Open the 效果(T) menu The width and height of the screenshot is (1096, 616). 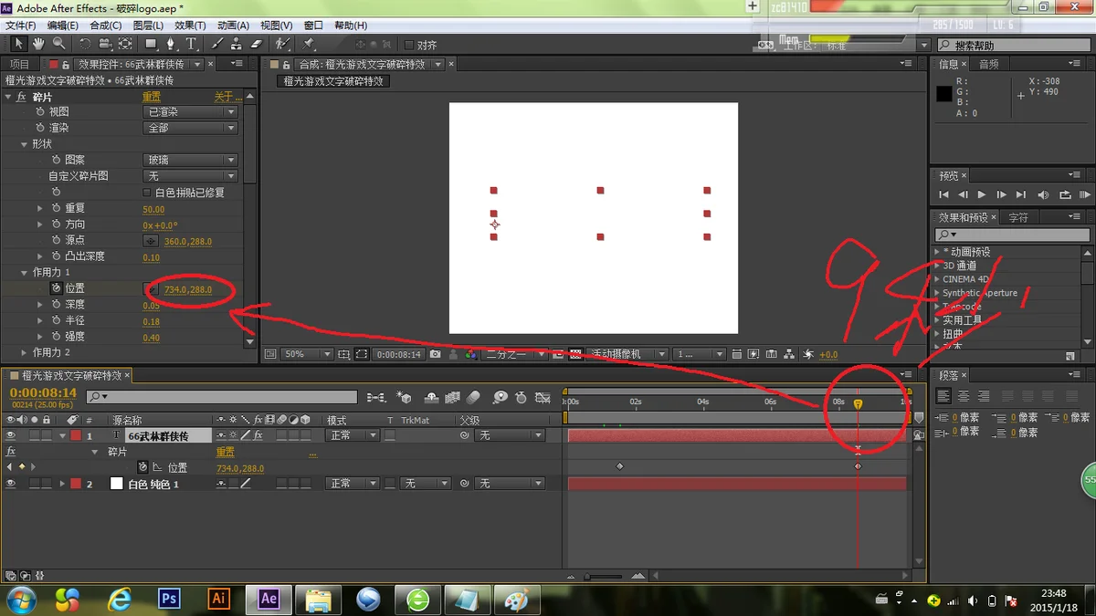pos(190,26)
